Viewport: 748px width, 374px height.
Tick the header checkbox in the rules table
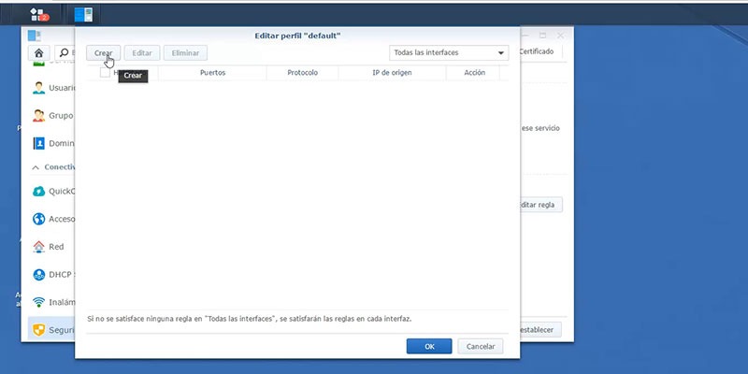click(x=105, y=73)
